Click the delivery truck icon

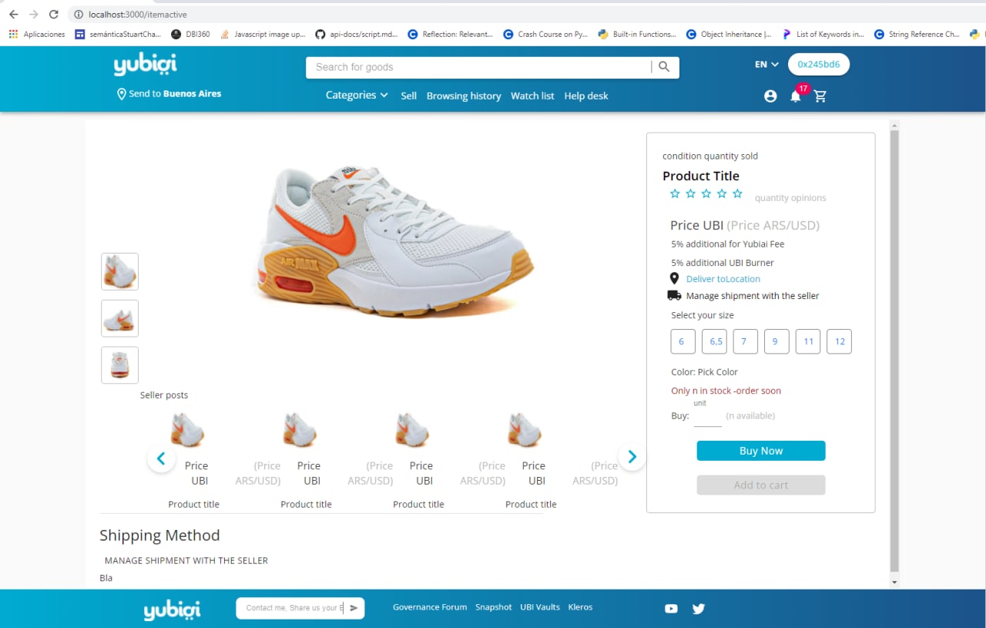(x=674, y=295)
